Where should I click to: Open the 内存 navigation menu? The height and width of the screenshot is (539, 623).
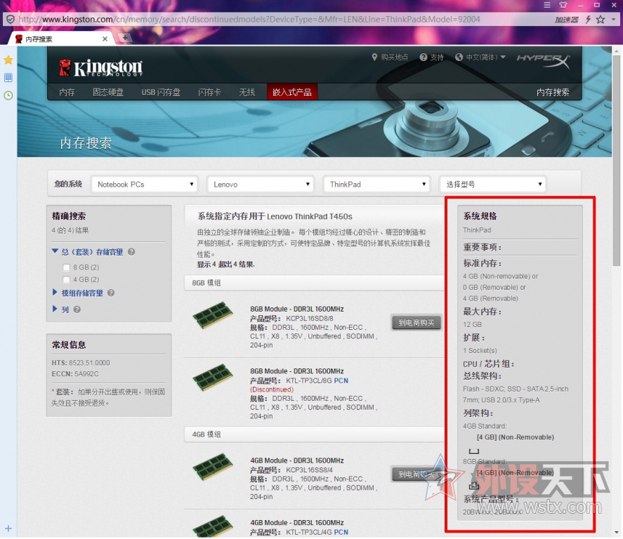[67, 92]
